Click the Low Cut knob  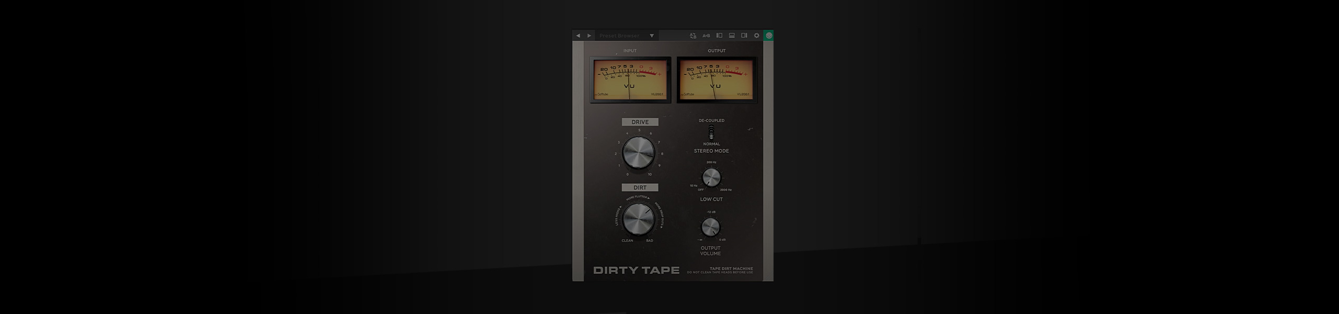(x=711, y=178)
